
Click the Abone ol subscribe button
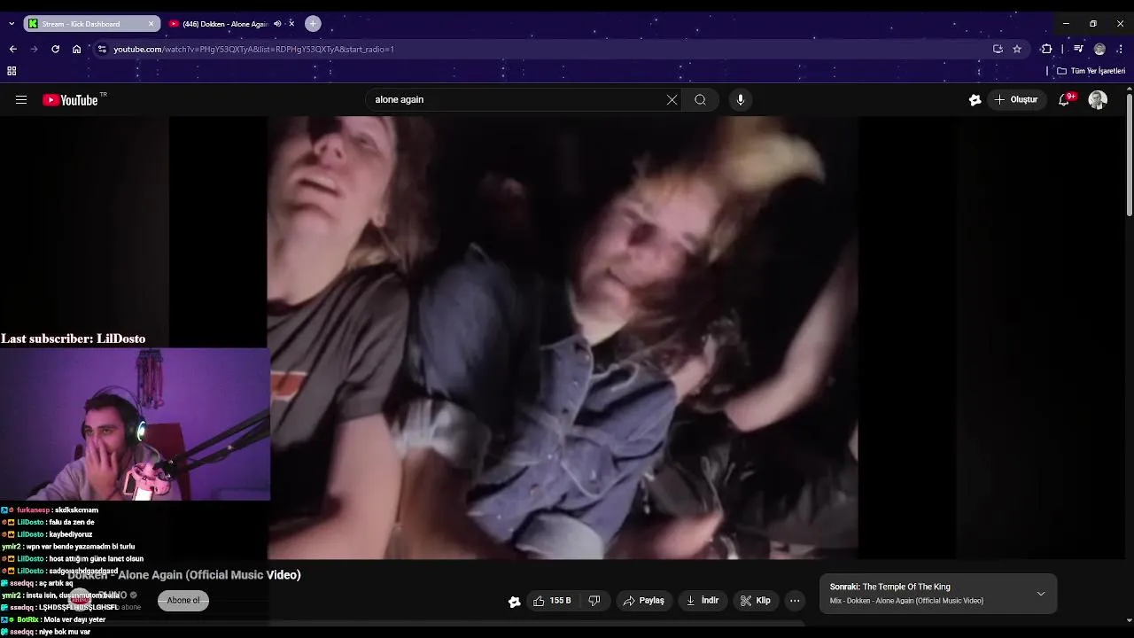183,601
